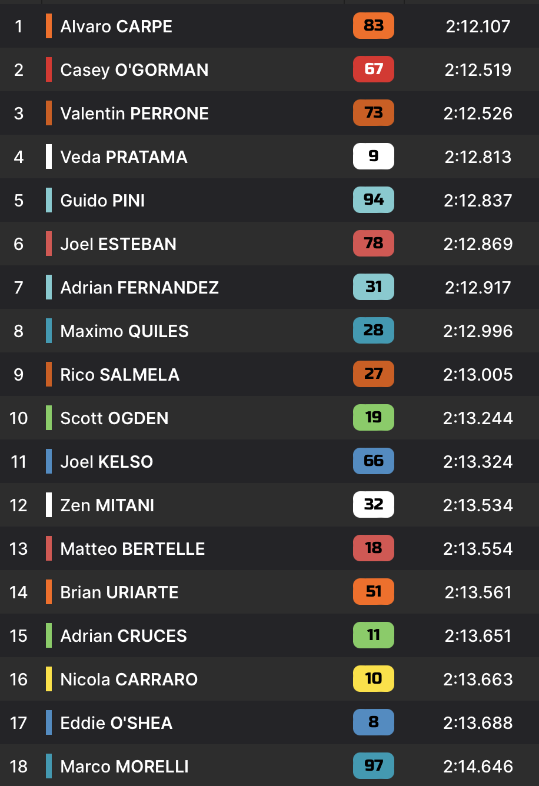This screenshot has width=539, height=786.
Task: Click Nicola CARRARO's yellow 10 badge
Action: coord(373,679)
